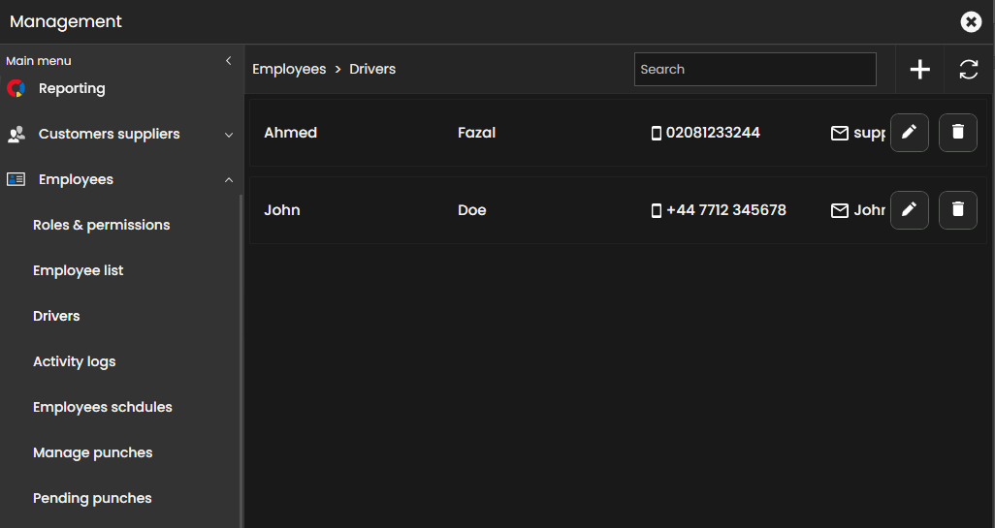Expand Customers suppliers chevron
The image size is (995, 528).
[x=229, y=135]
